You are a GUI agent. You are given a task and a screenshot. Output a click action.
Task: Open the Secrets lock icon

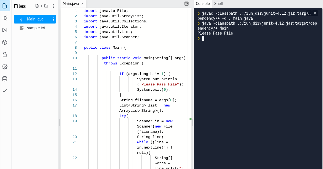5,54
